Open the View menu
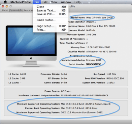Screen dimensions: 132x124 point(54,2)
